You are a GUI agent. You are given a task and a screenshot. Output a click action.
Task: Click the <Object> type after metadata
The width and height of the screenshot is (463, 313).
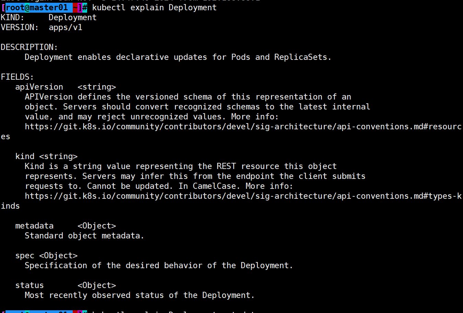(97, 226)
